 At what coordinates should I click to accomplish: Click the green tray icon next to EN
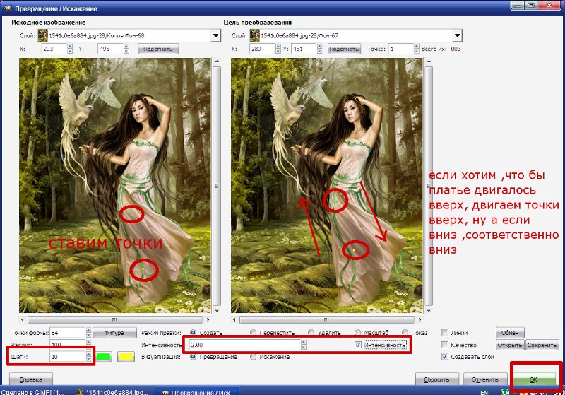tap(505, 391)
